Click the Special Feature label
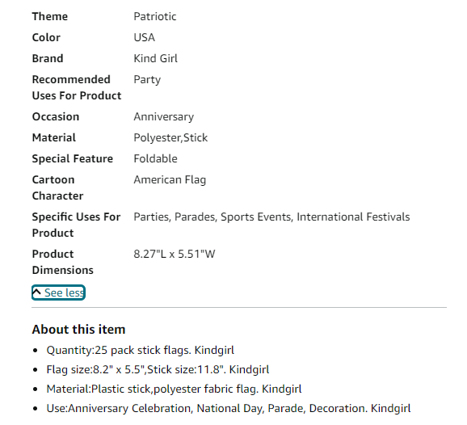Viewport: 467px width, 425px height. (x=73, y=158)
